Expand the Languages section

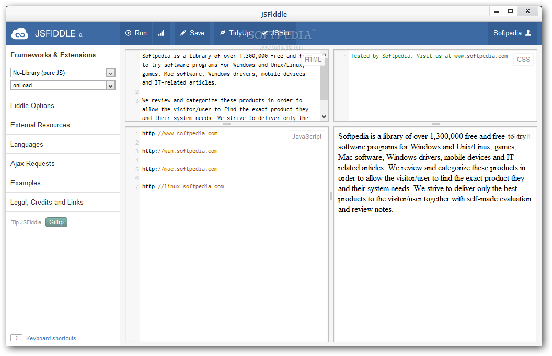[63, 145]
